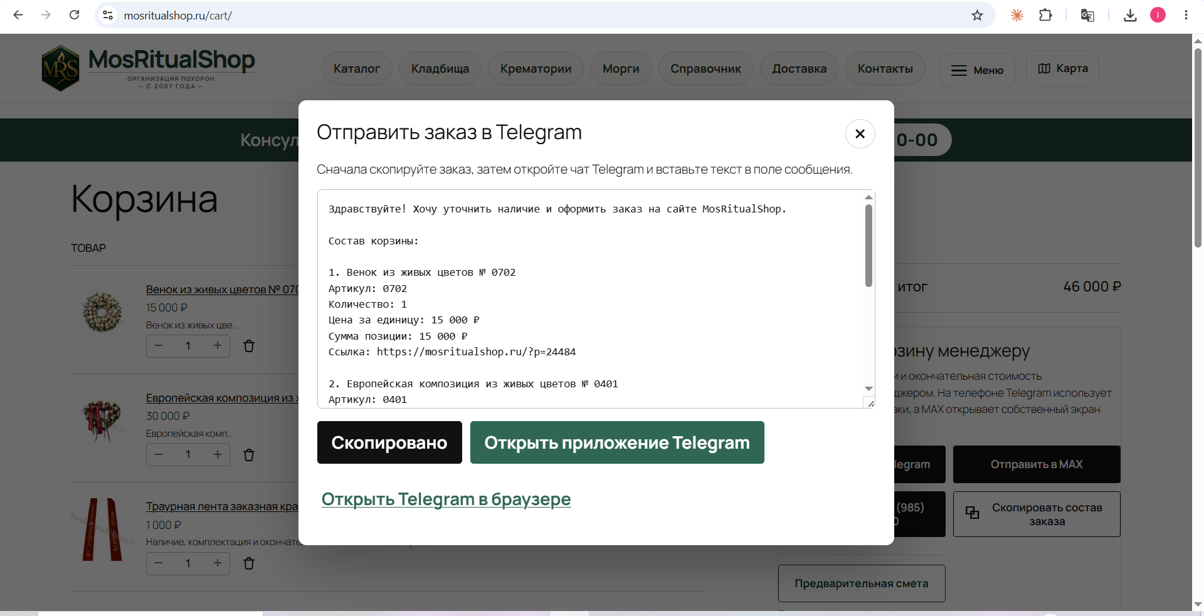1204x616 pixels.
Task: Click text area scrollbar down arrow
Action: [x=869, y=389]
